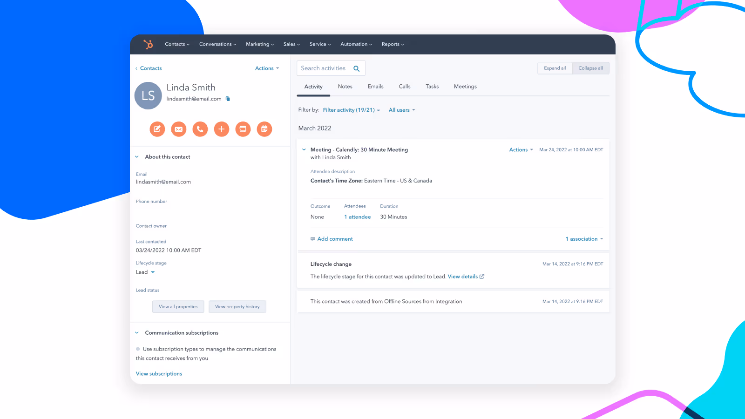Open the 1 attendee link

pyautogui.click(x=358, y=217)
